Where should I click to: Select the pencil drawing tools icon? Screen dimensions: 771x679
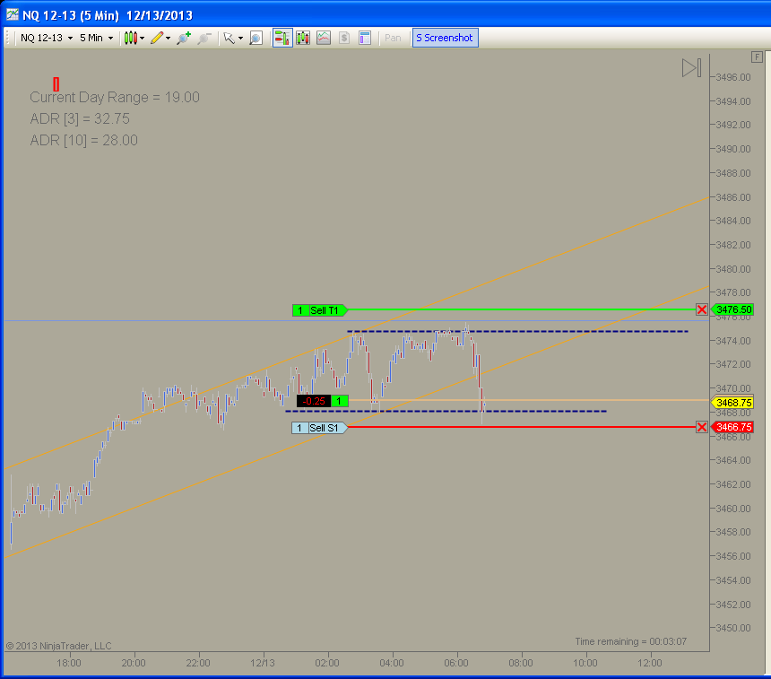(157, 38)
